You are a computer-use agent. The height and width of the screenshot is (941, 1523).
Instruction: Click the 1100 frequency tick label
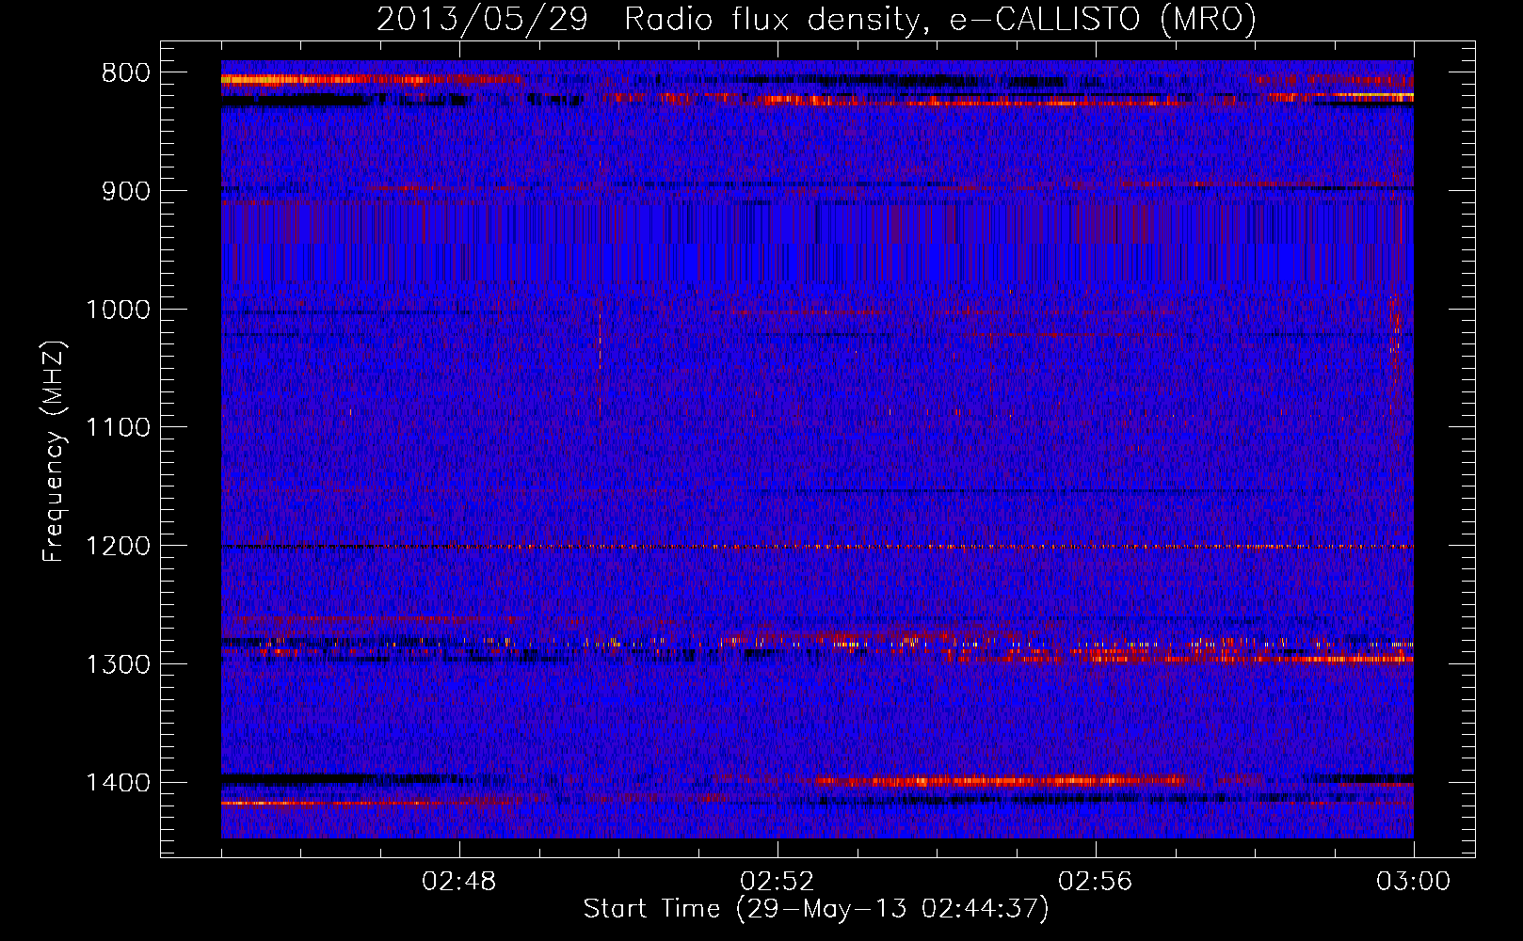tap(119, 428)
